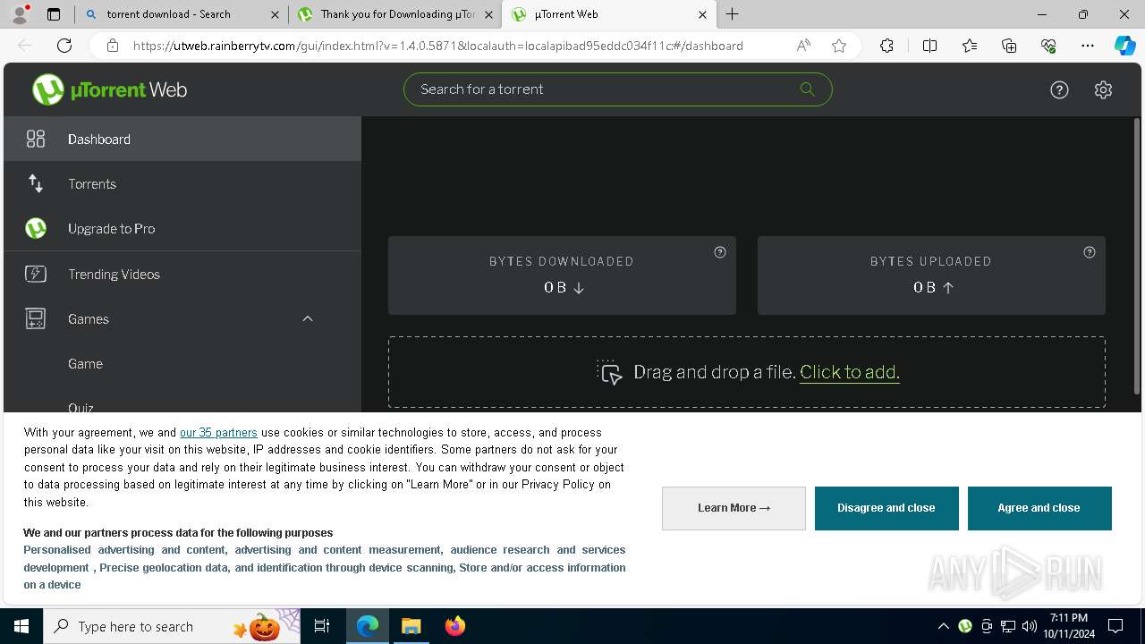Screen dimensions: 1145x644
Task: Focus the Search for a torrent field
Action: pyautogui.click(x=617, y=89)
